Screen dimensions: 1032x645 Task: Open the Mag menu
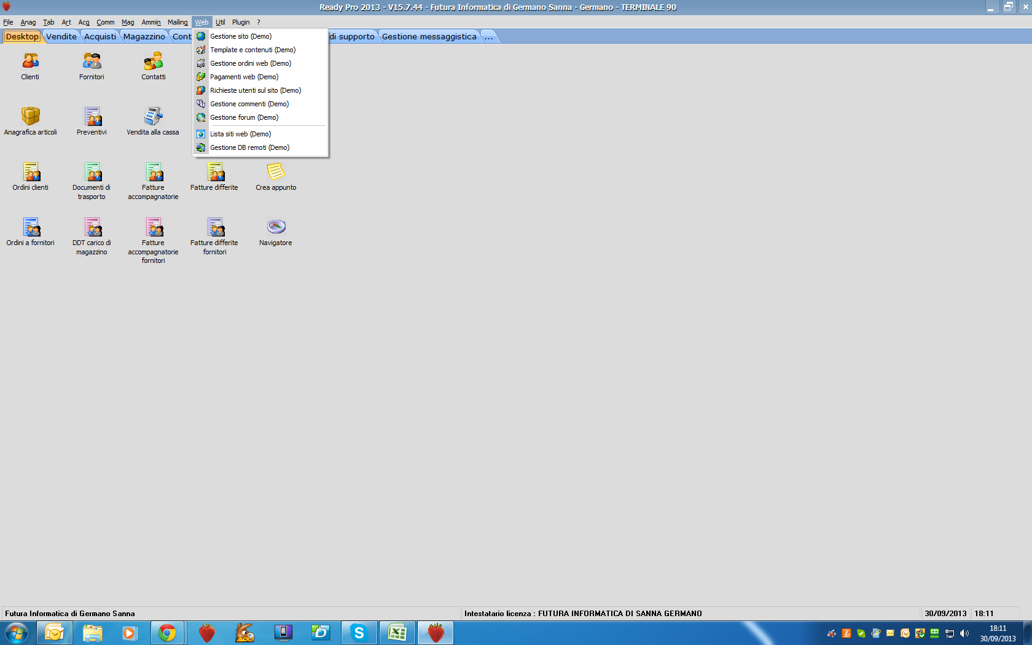[128, 22]
